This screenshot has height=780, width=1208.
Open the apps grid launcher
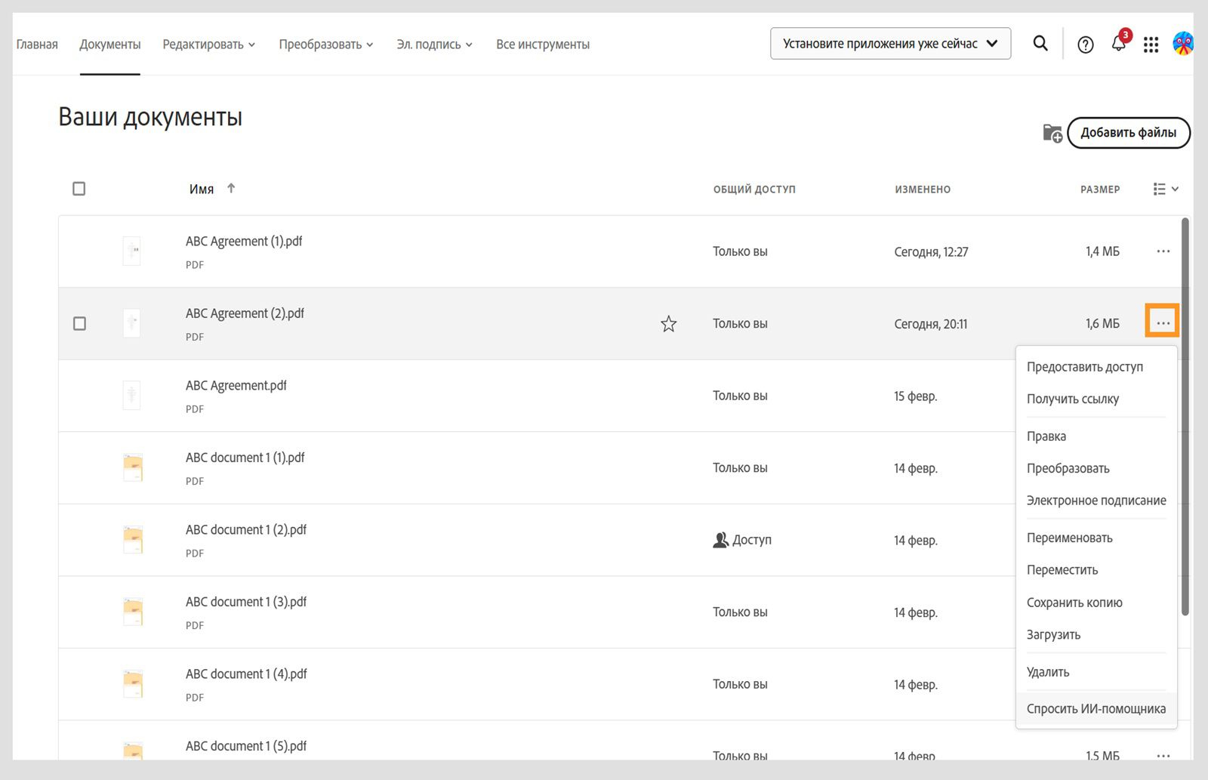[1151, 45]
